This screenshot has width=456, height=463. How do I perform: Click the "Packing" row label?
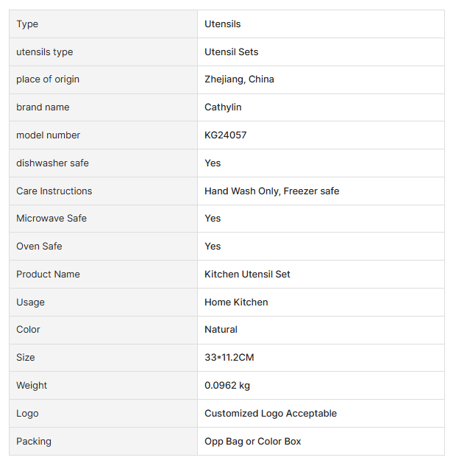(x=34, y=442)
